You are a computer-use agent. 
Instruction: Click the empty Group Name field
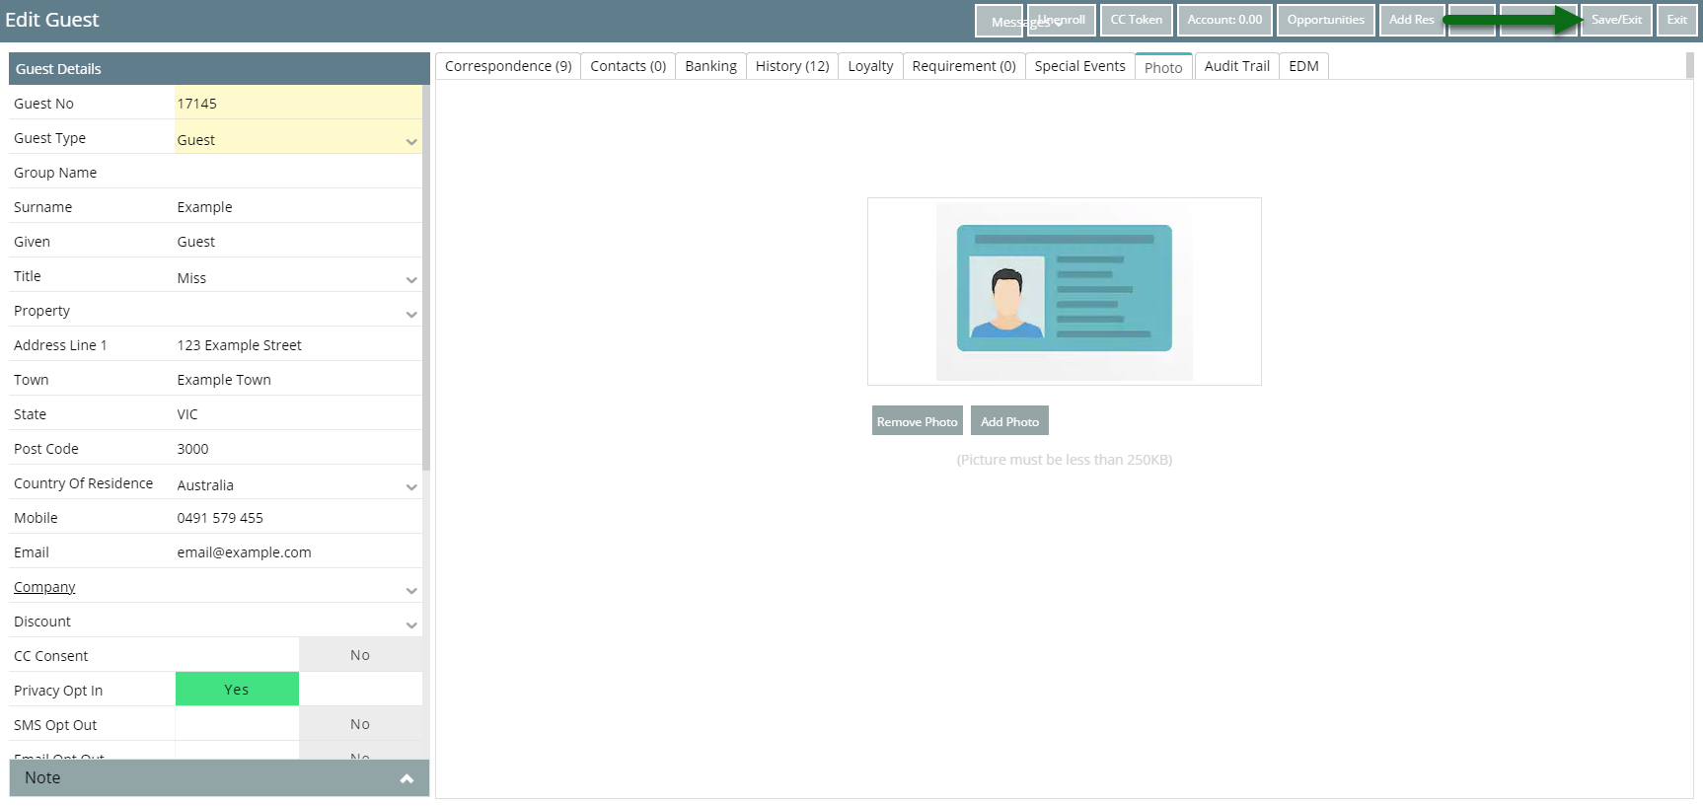point(298,172)
